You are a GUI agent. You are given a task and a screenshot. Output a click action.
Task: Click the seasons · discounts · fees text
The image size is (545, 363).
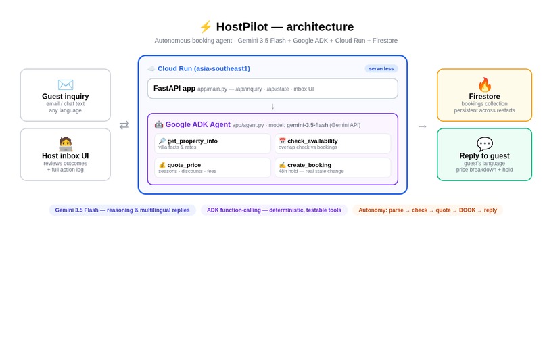click(187, 171)
